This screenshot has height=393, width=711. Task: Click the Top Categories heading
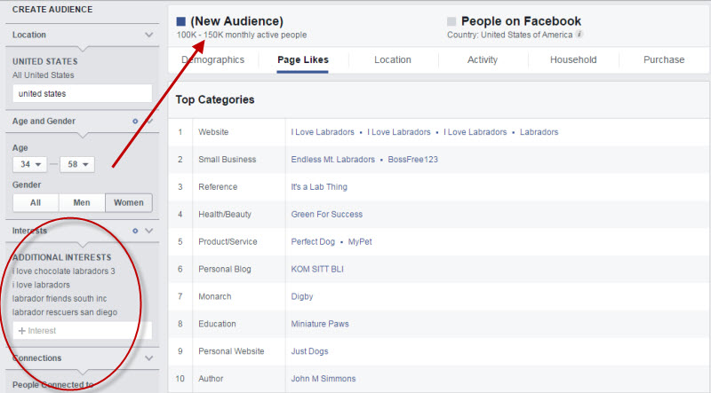point(215,99)
